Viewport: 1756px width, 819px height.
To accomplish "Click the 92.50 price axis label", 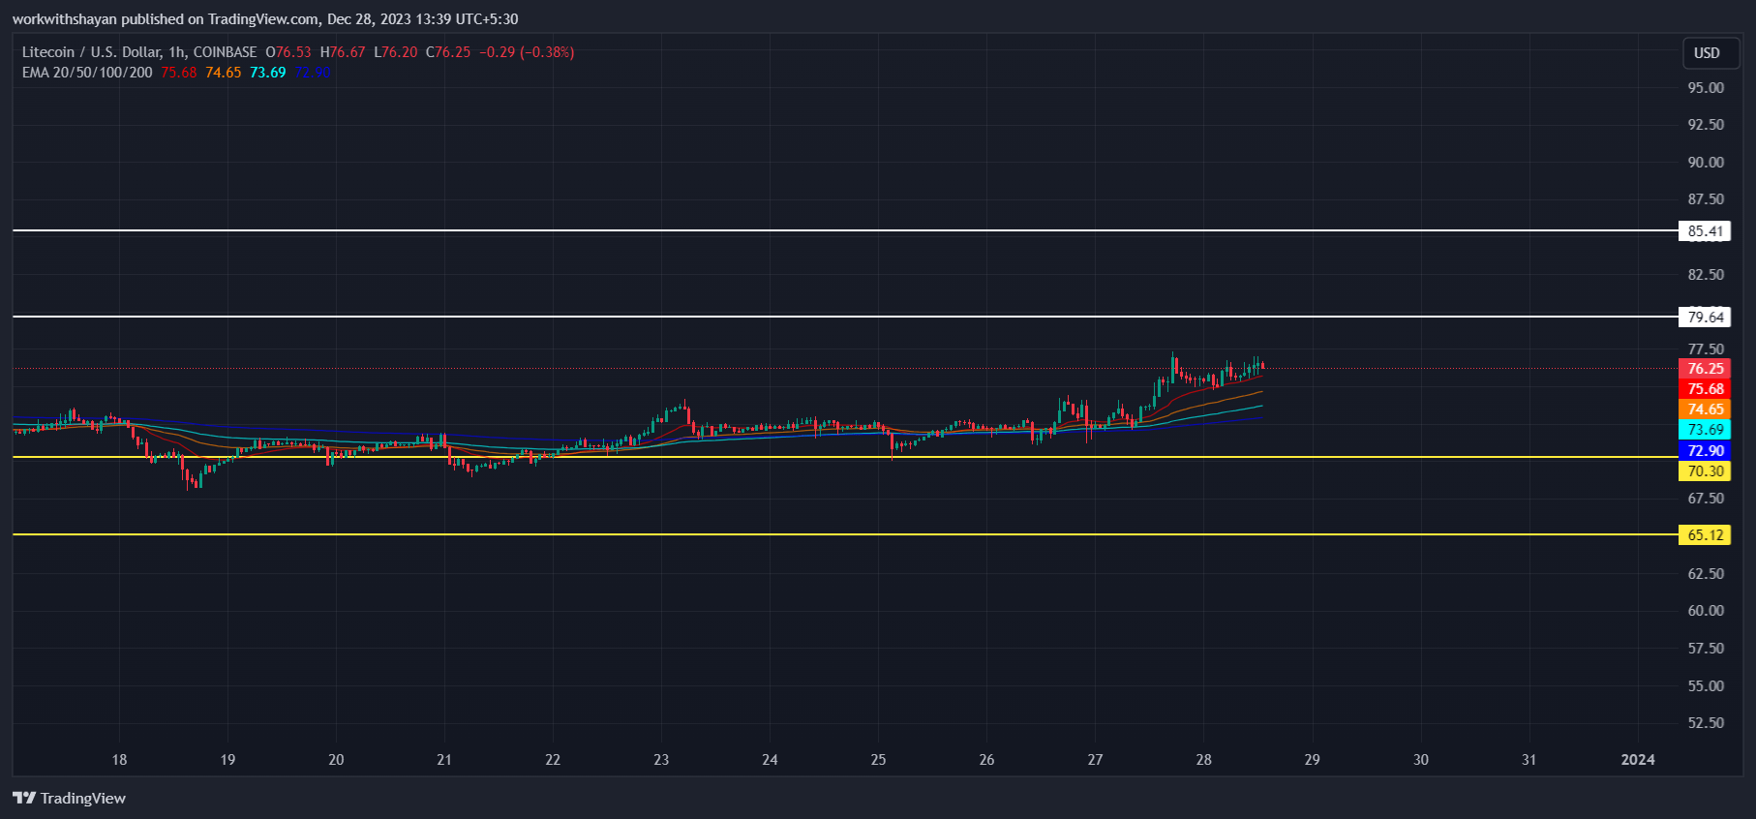I will (1706, 125).
